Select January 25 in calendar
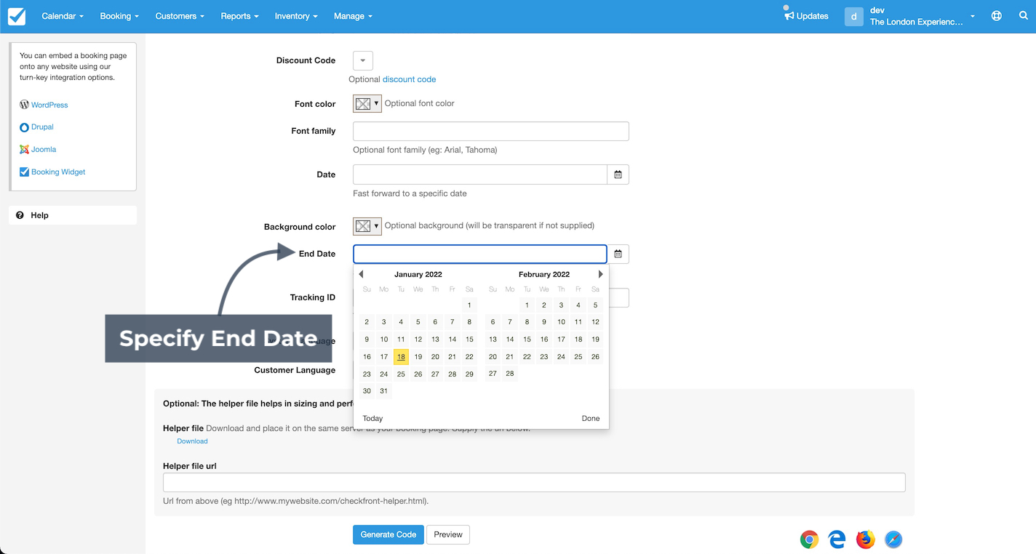Image resolution: width=1036 pixels, height=554 pixels. (401, 374)
